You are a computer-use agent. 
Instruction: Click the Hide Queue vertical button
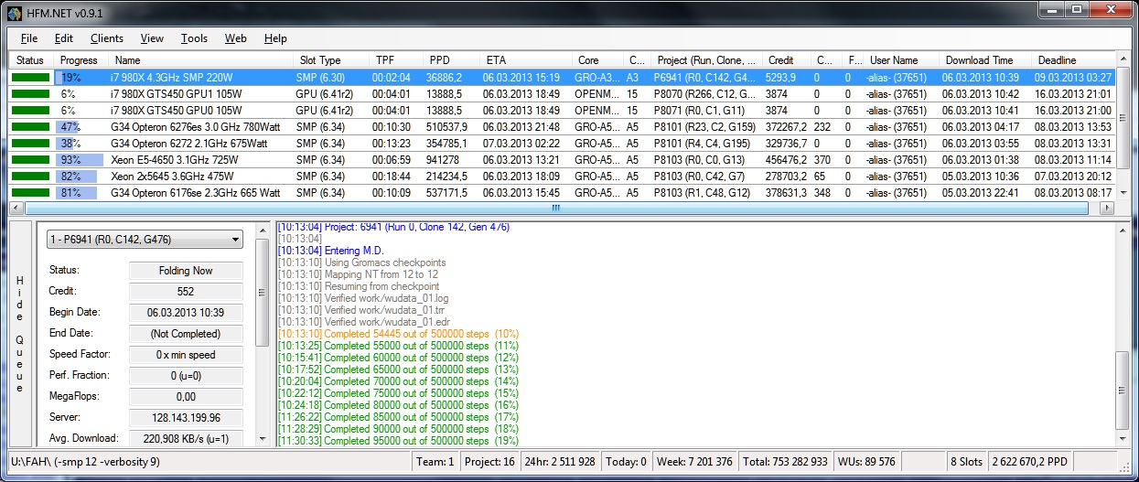(x=20, y=334)
